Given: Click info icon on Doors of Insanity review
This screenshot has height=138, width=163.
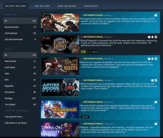Looking at the screenshot, I should [x=81, y=124].
